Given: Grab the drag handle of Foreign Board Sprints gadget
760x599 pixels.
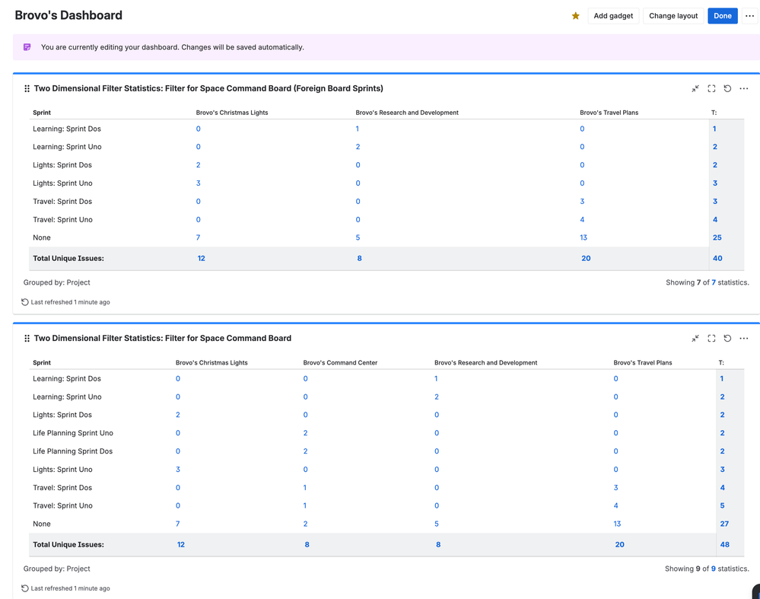Looking at the screenshot, I should 27,88.
